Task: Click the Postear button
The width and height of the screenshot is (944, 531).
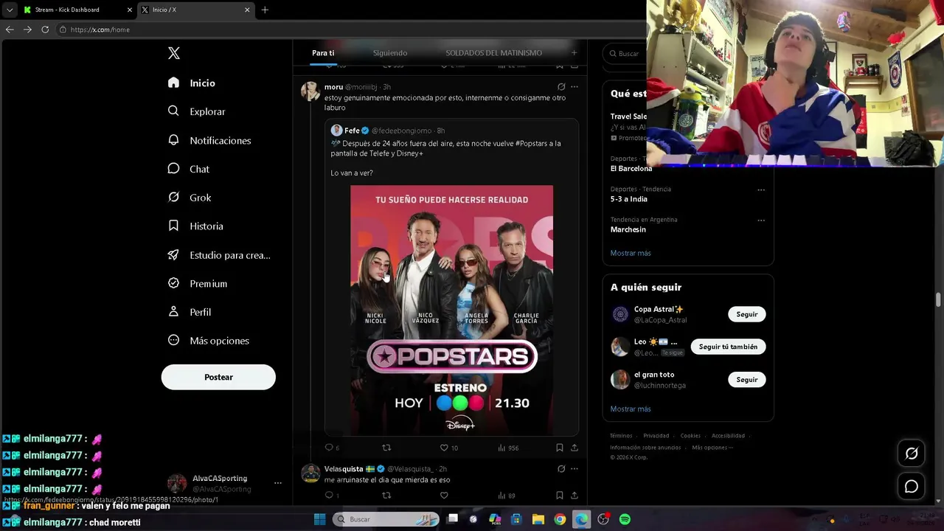Action: 218,377
